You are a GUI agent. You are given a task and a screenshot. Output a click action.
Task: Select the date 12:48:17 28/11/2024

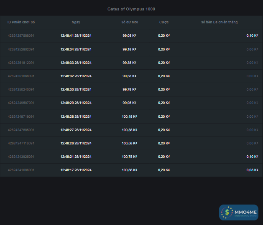tap(76, 170)
